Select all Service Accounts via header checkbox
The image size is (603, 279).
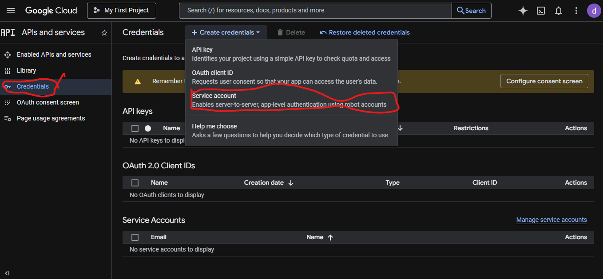(135, 237)
